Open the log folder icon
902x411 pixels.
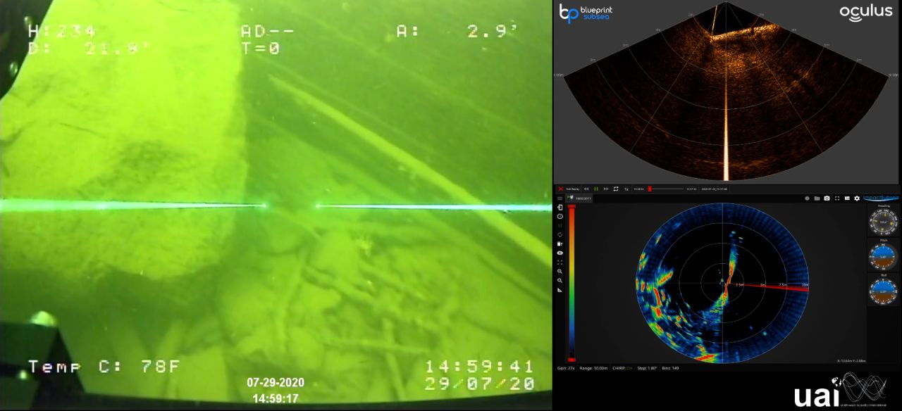click(x=817, y=198)
